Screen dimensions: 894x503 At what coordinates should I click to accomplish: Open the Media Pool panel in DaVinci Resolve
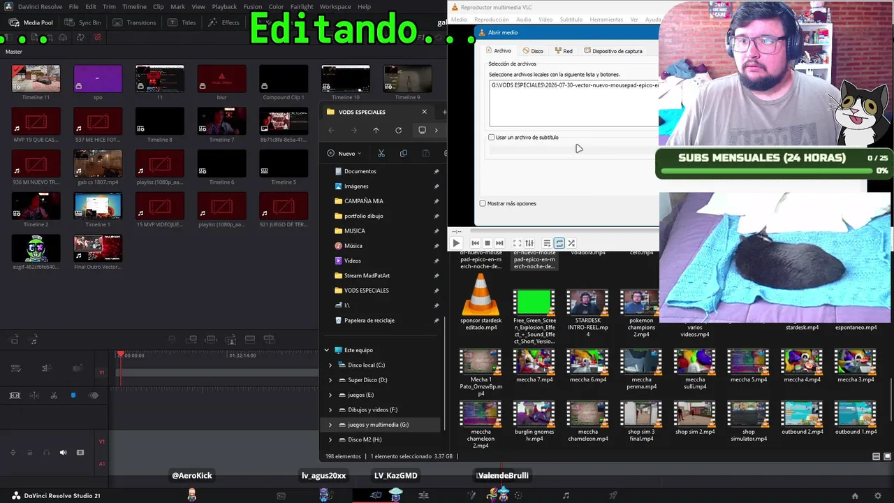point(31,22)
